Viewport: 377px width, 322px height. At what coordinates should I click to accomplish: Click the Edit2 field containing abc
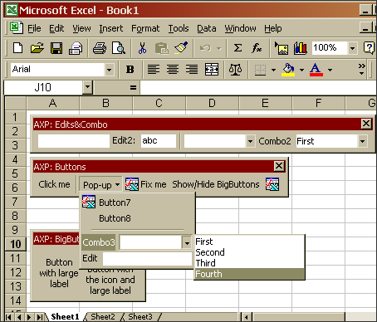pyautogui.click(x=159, y=141)
